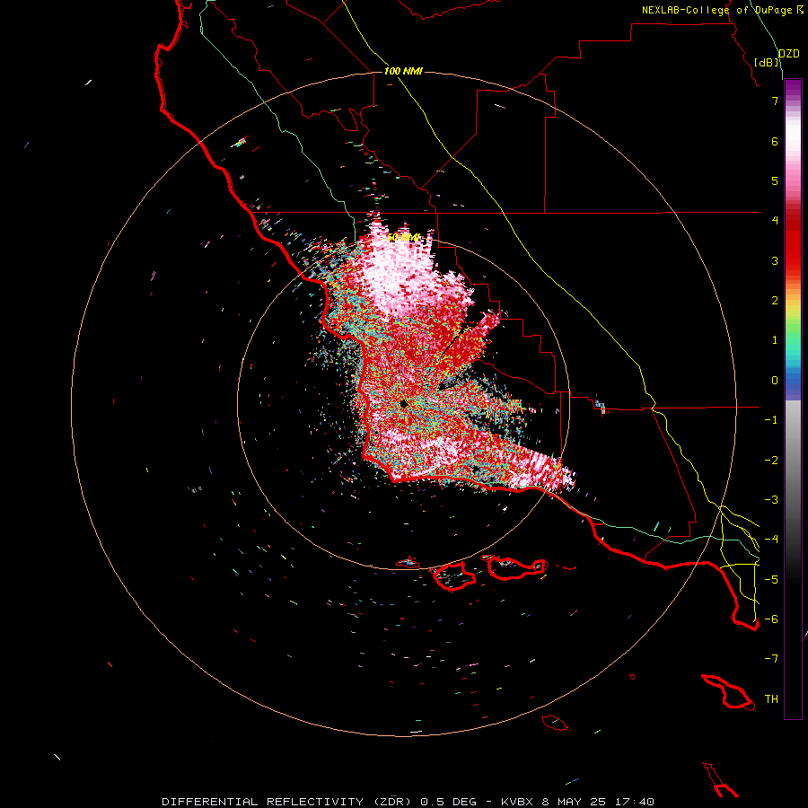Click the TH threshold label on legend
Screen dimensions: 808x808
771,699
